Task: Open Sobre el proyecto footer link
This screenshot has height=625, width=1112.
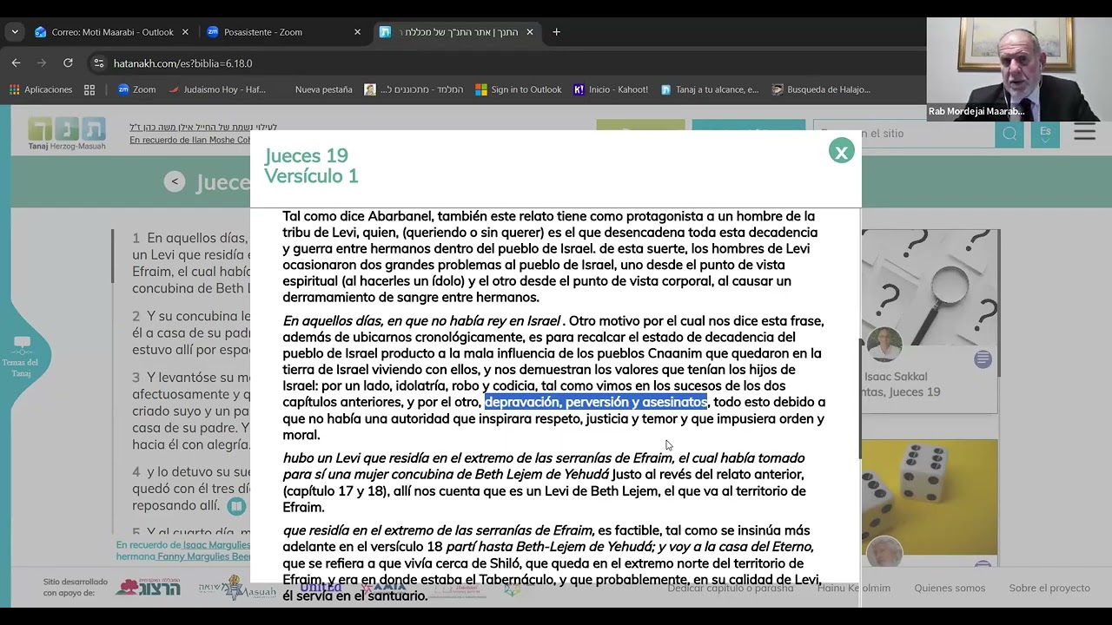Action: click(1049, 588)
